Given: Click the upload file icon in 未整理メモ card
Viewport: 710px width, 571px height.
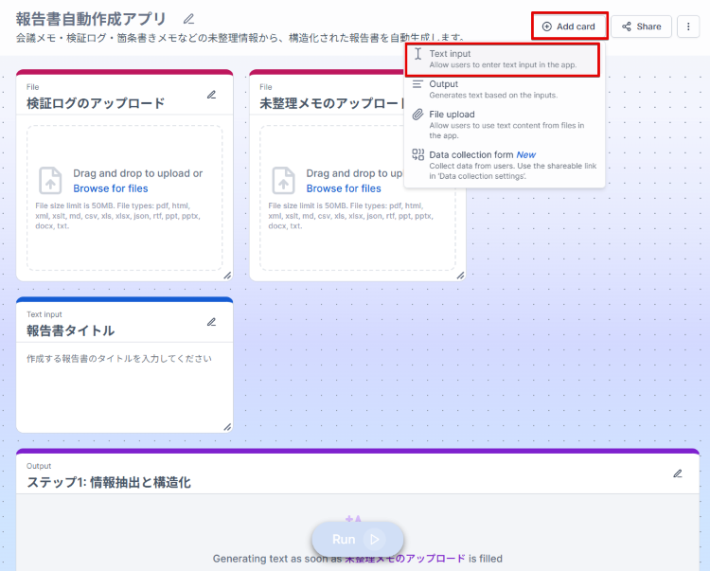Looking at the screenshot, I should 283,180.
